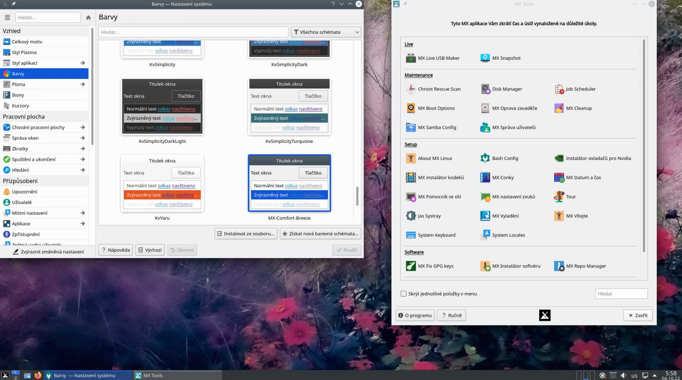Select Styl Plasma in sidebar

point(44,52)
